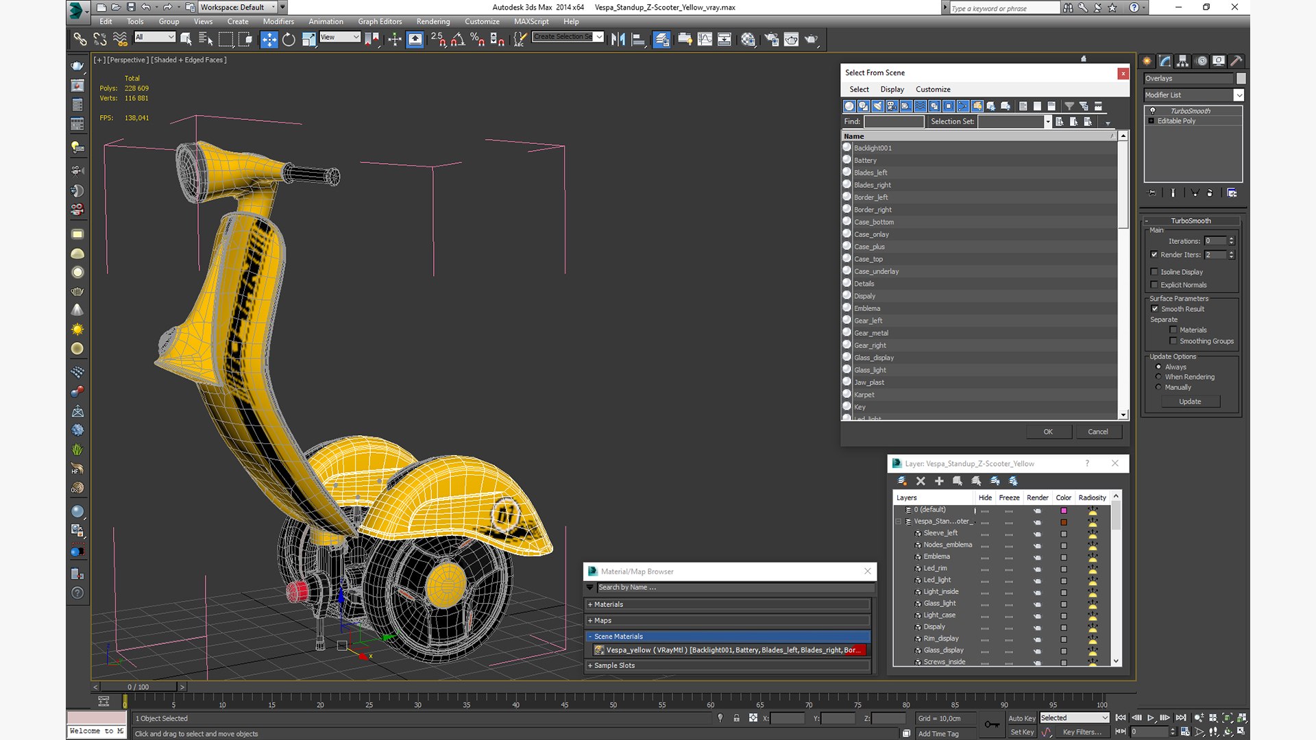1316x740 pixels.
Task: Click the Update button in TurboSmooth
Action: point(1190,402)
